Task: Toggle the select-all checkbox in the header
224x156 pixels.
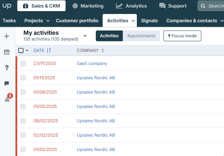Action: pyautogui.click(x=21, y=50)
